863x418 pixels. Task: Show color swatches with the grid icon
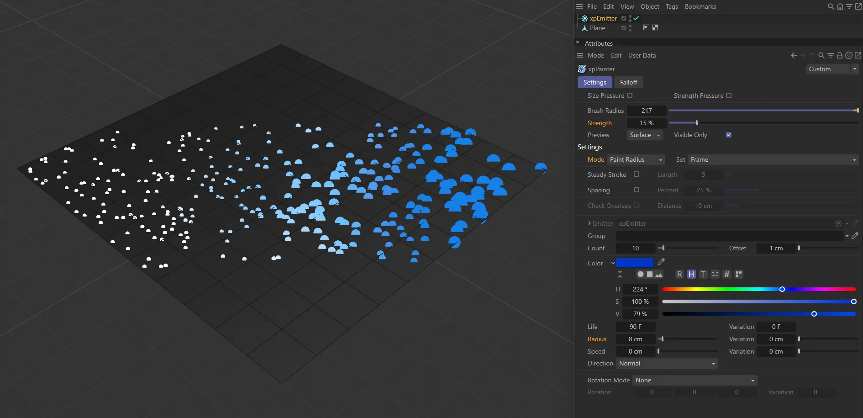(738, 274)
